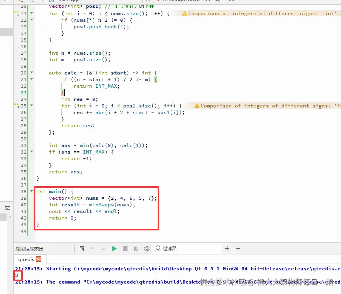Close the qtredis output tab
This screenshot has height=294, width=341.
(38, 259)
